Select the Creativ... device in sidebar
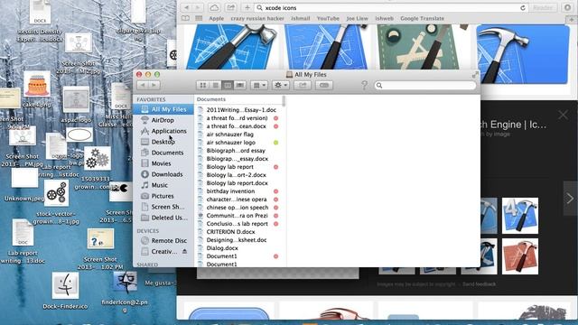Image resolution: width=578 pixels, height=325 pixels. 159,252
